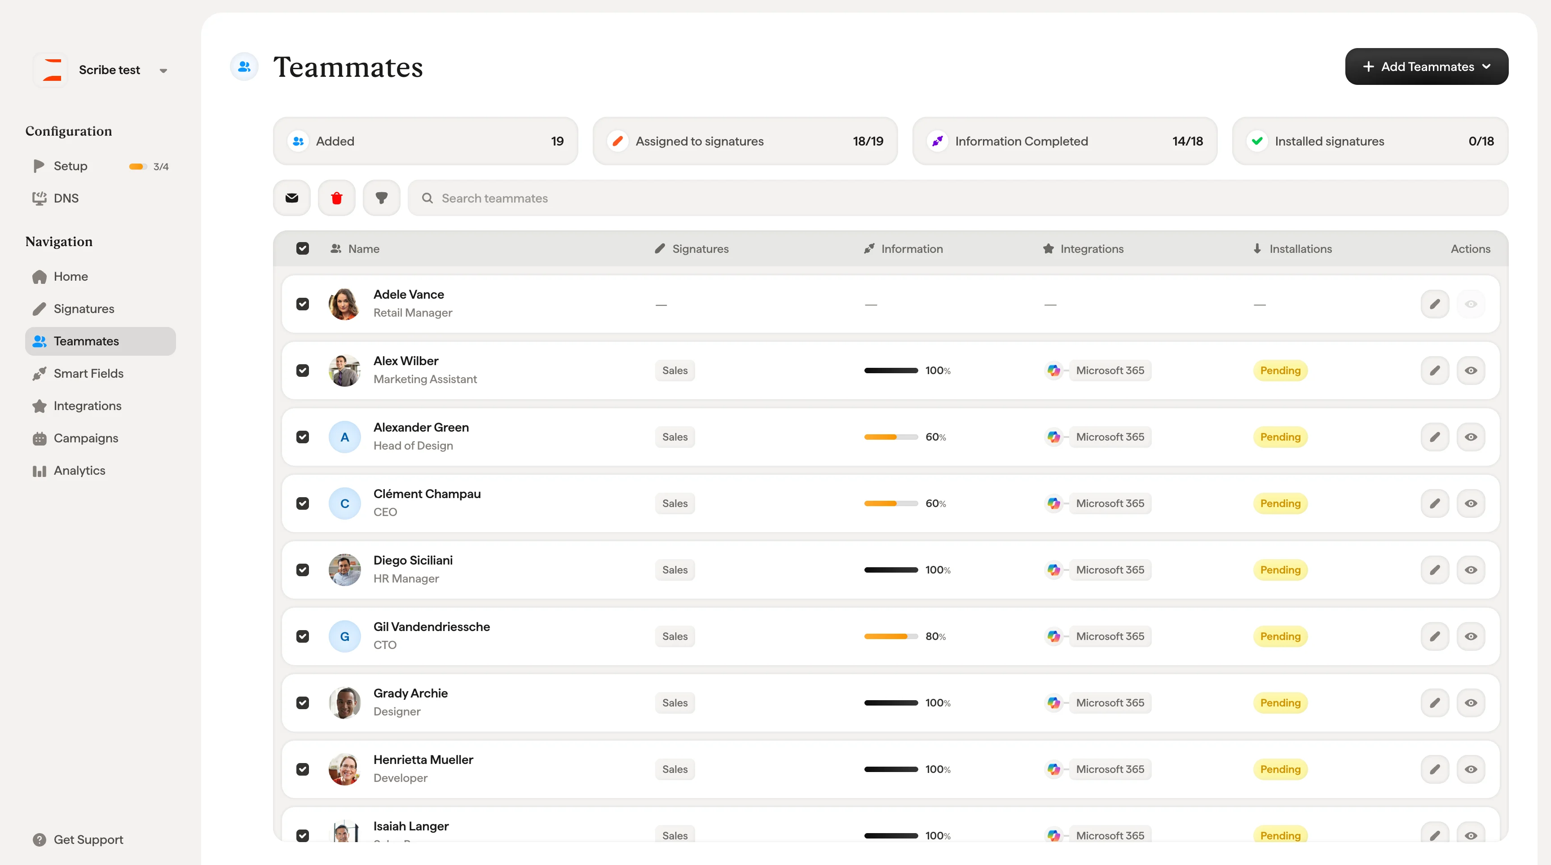
Task: Click the Installations column header
Action: point(1292,249)
